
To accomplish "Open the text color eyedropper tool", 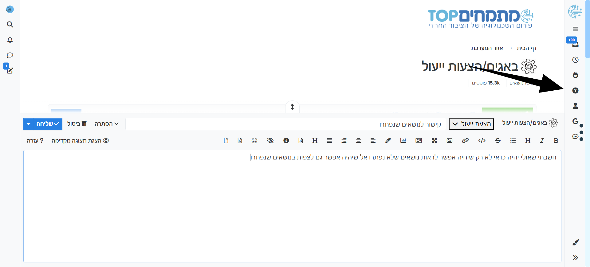I will [388, 140].
